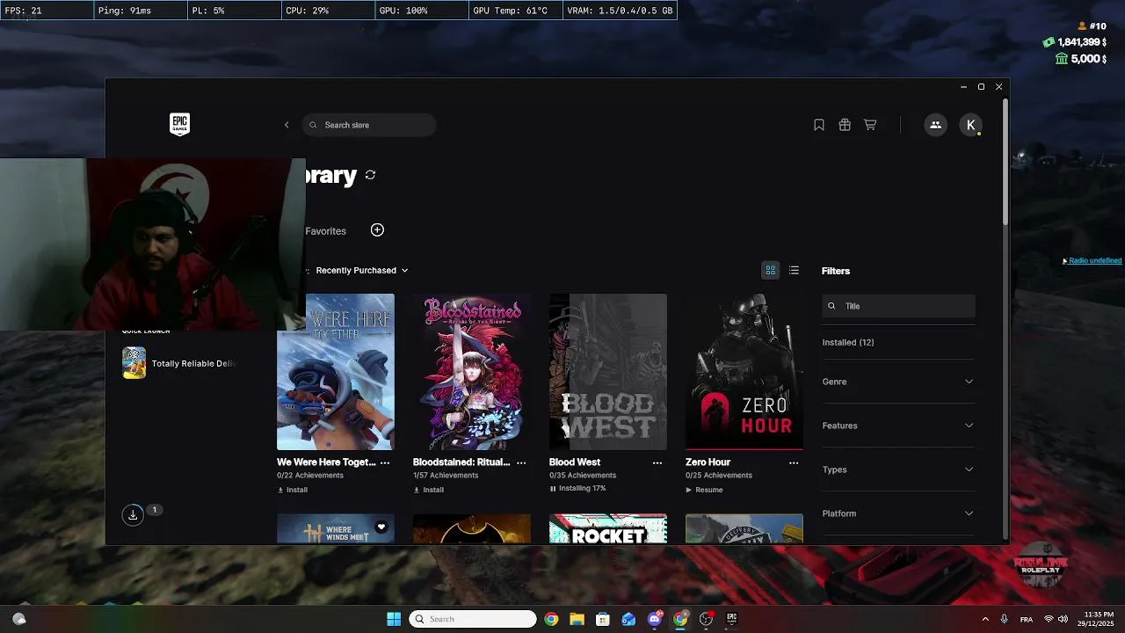Refresh the library with the sync icon
Viewport: 1125px width, 633px height.
pos(370,175)
